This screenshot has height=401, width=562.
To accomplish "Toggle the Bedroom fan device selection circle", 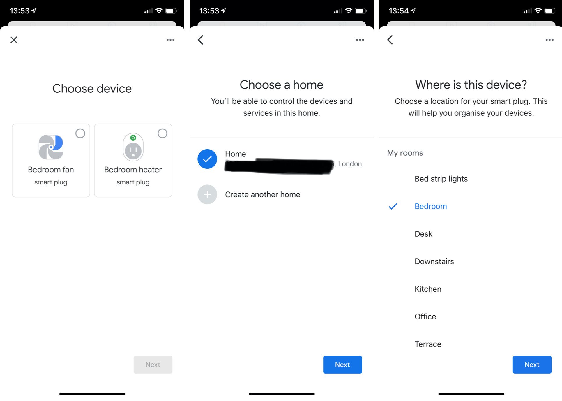I will pos(80,134).
